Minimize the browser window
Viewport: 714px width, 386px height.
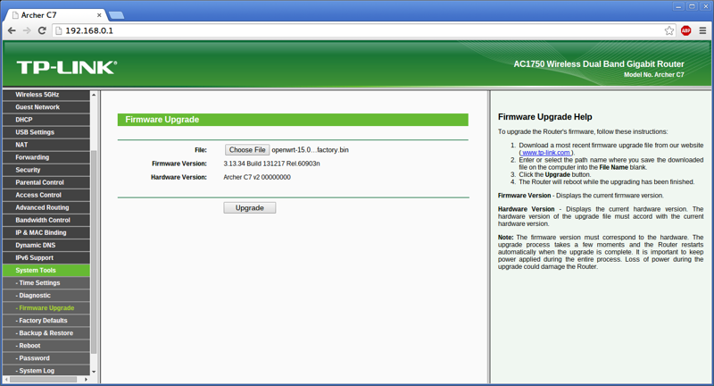678,6
